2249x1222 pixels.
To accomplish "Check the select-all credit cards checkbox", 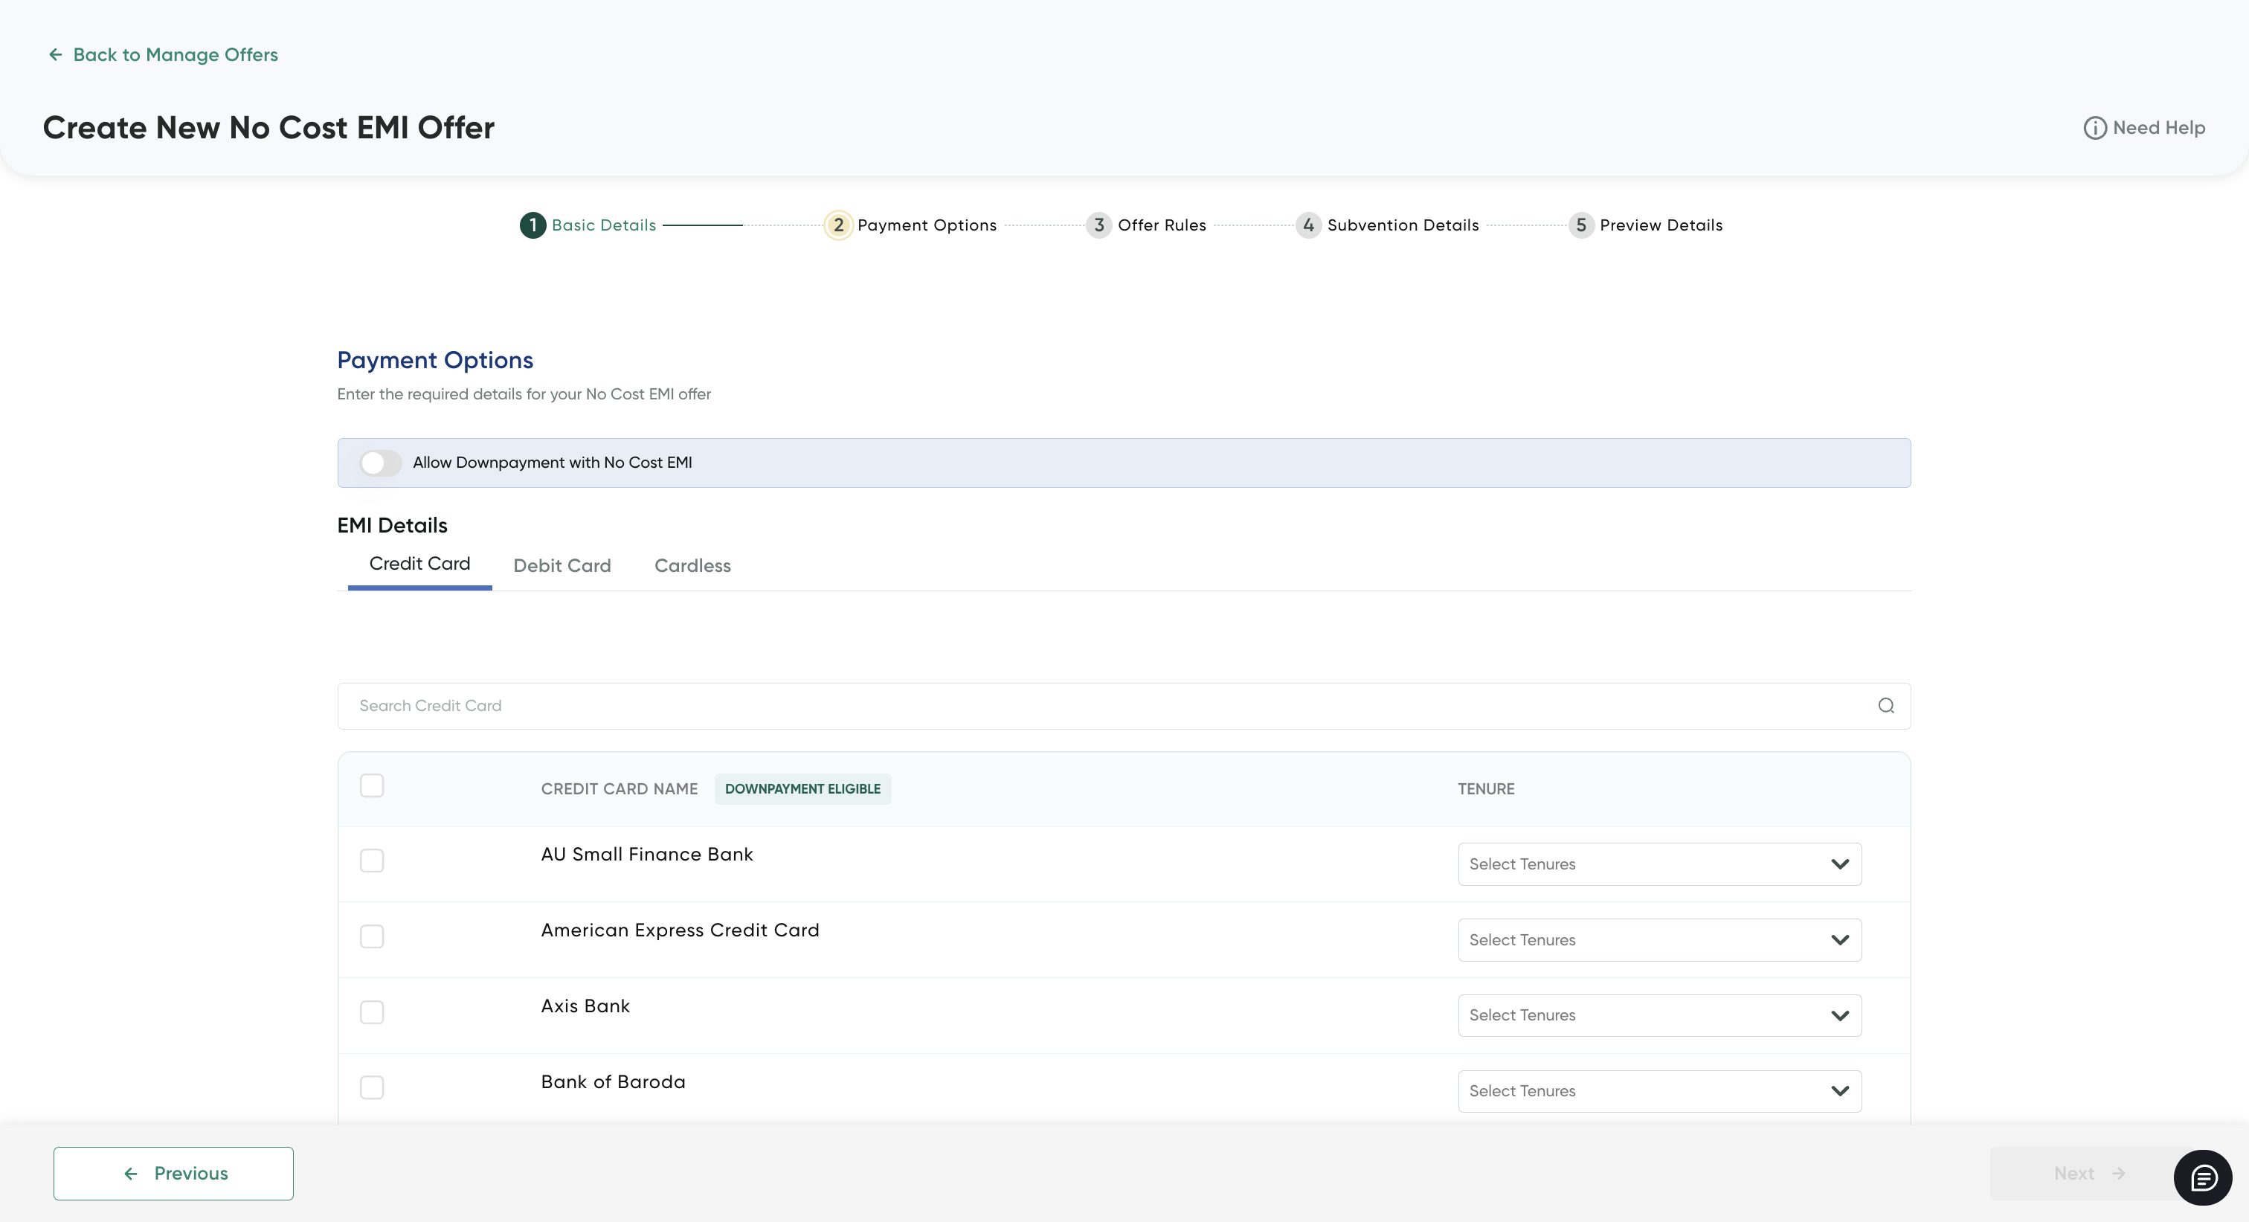I will tap(372, 785).
